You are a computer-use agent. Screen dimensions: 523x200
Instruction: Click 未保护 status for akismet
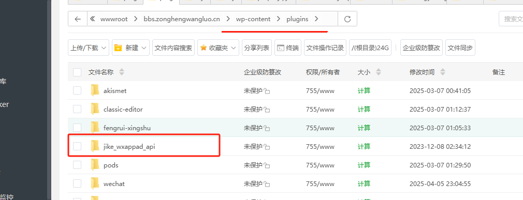253,90
